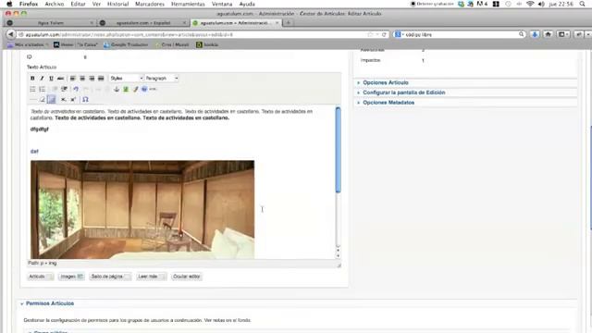Insert a special character with Omega icon
Viewport: 592px width, 333px height.
pos(85,99)
